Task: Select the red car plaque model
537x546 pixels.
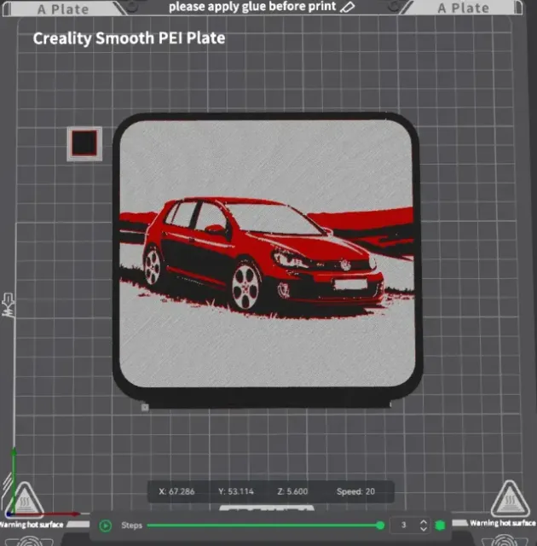Action: tap(267, 259)
